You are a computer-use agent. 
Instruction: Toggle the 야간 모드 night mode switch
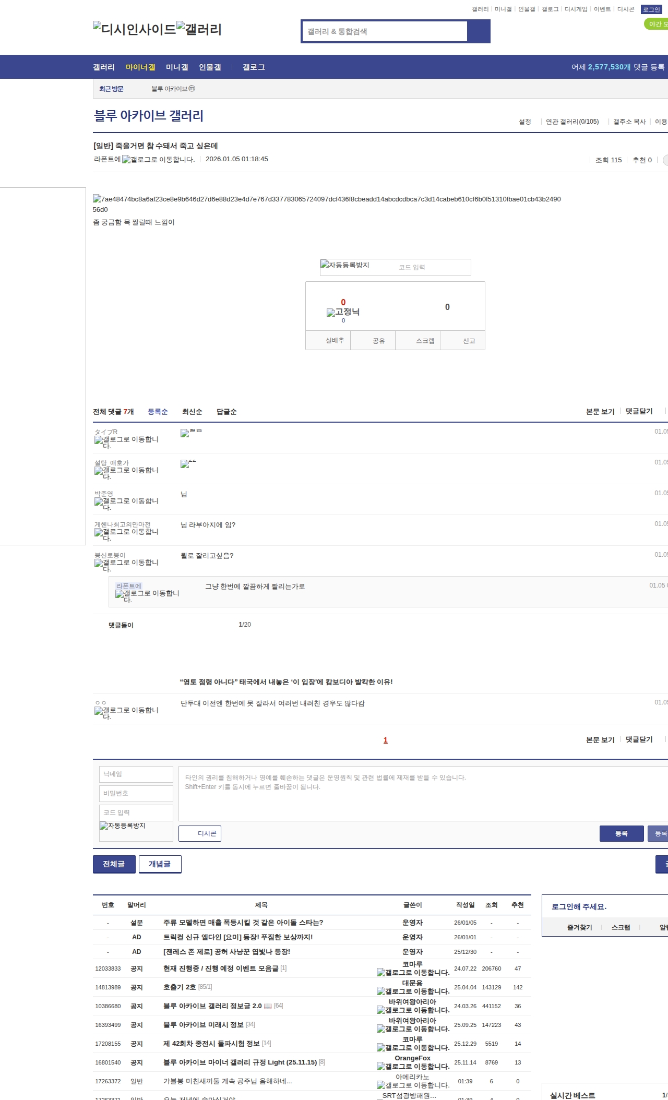pos(657,24)
